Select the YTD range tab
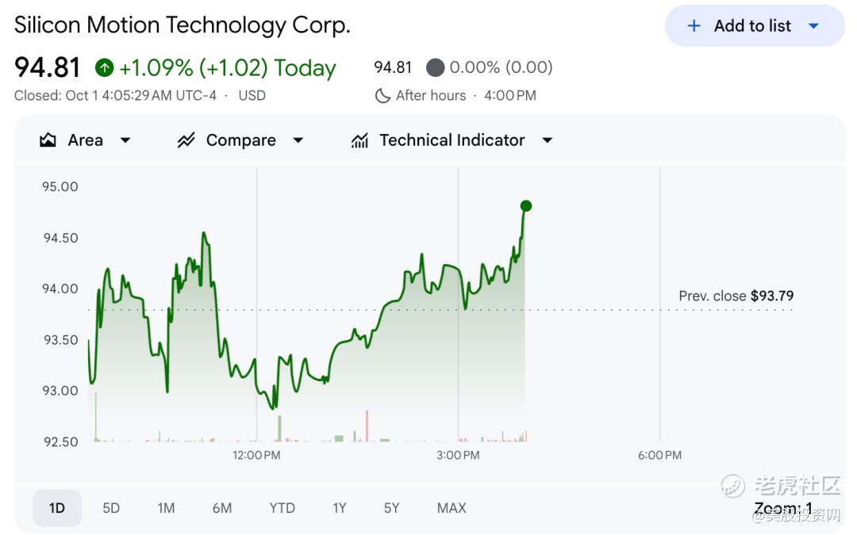The height and width of the screenshot is (535, 857). coord(282,508)
